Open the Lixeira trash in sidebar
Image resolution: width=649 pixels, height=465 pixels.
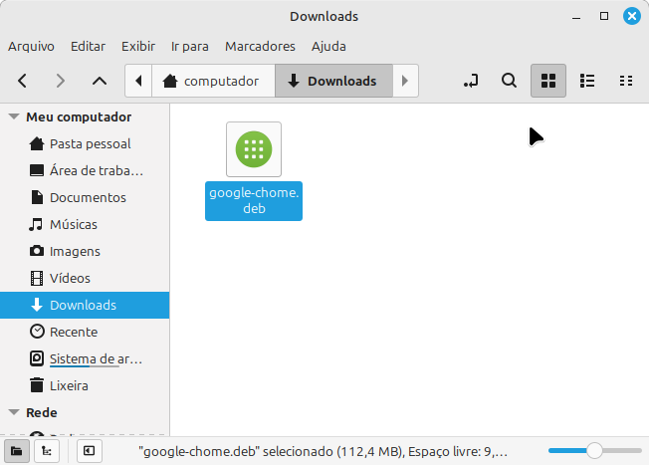click(69, 385)
